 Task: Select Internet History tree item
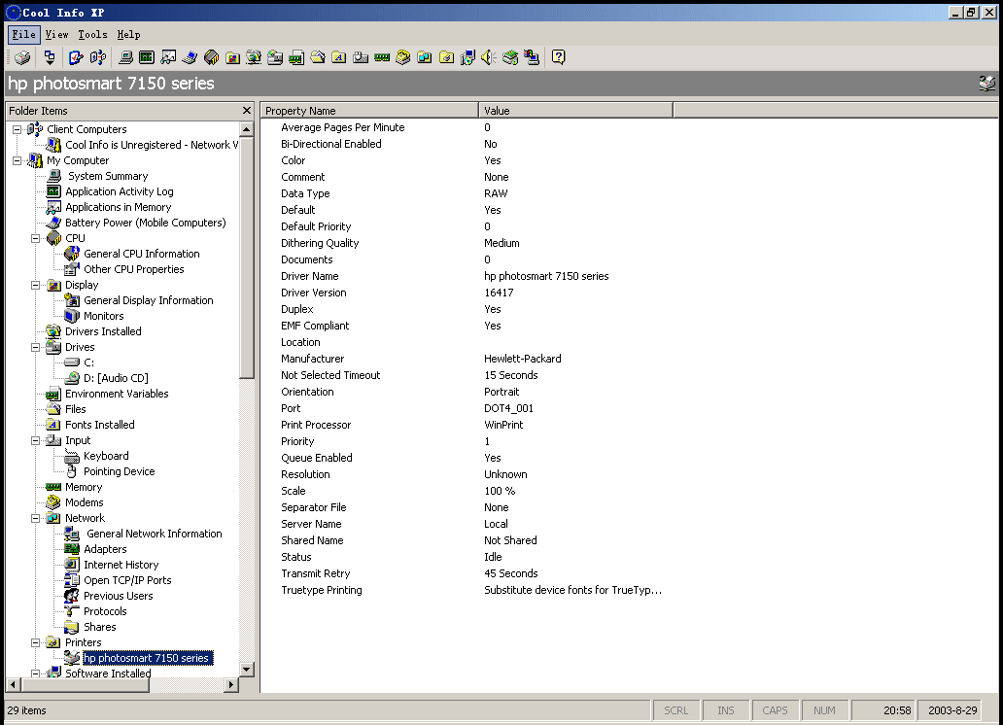[x=121, y=565]
